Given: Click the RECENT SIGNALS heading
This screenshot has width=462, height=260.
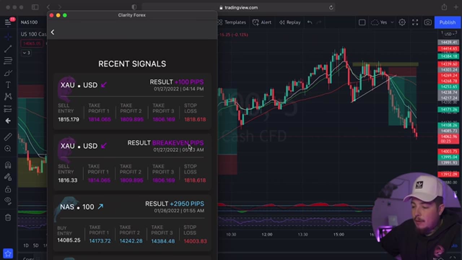Looking at the screenshot, I should (x=132, y=64).
